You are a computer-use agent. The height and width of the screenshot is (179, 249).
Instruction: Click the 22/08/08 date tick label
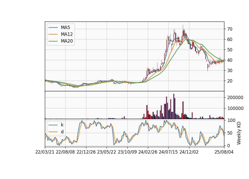coord(65,152)
